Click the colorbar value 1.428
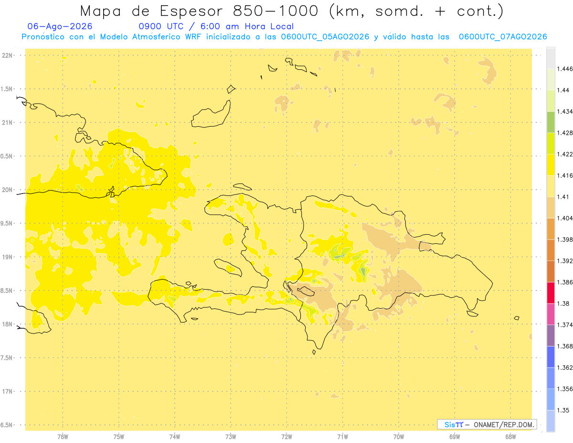Image resolution: width=573 pixels, height=443 pixels. 565,133
